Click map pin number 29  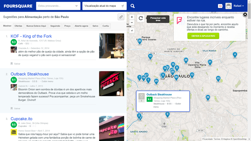tap(208, 98)
